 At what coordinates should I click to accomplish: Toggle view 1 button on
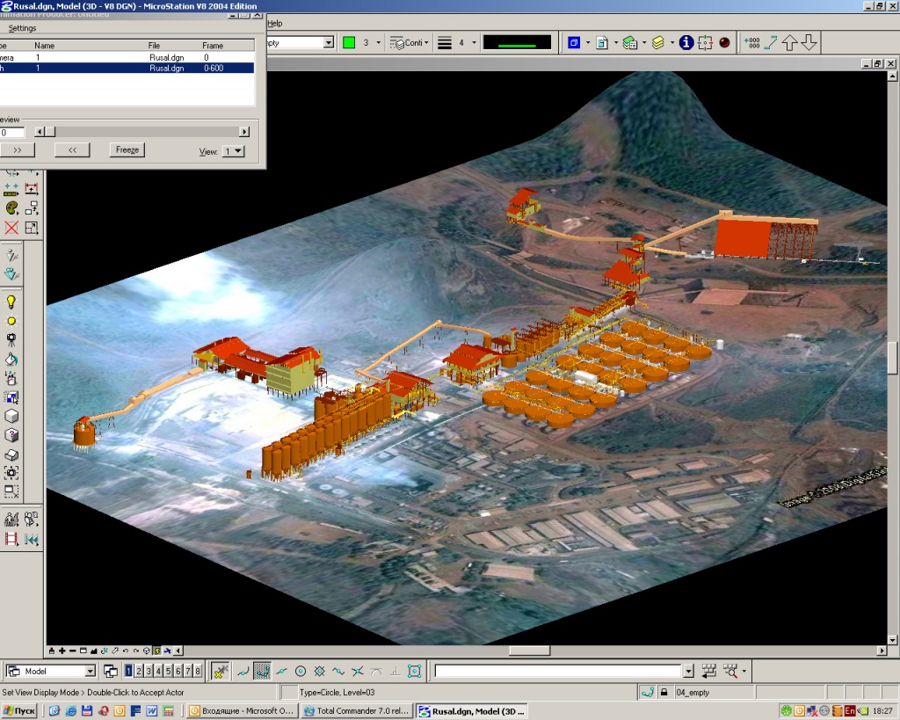pyautogui.click(x=128, y=671)
